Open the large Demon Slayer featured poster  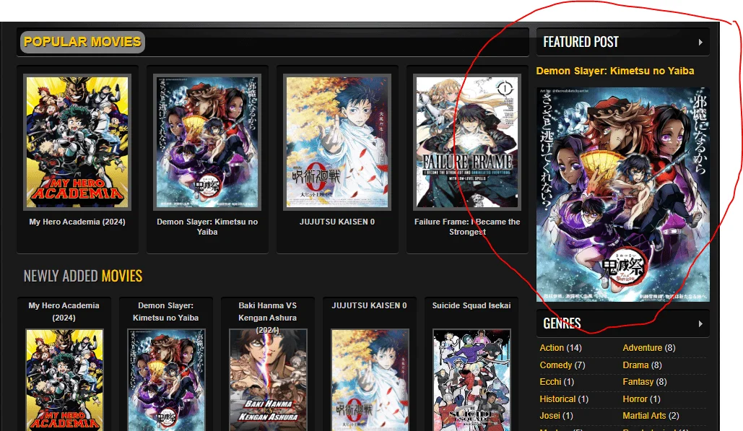point(622,194)
